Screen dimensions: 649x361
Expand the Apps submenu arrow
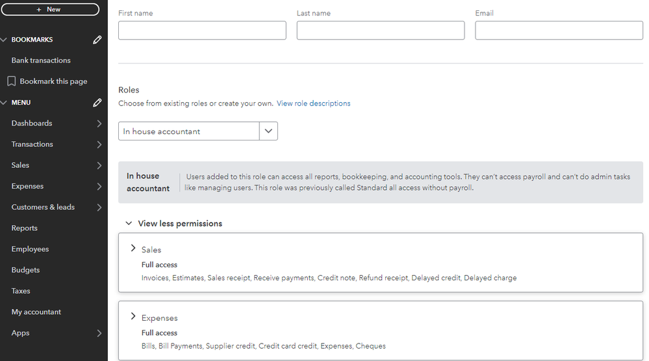click(x=99, y=333)
